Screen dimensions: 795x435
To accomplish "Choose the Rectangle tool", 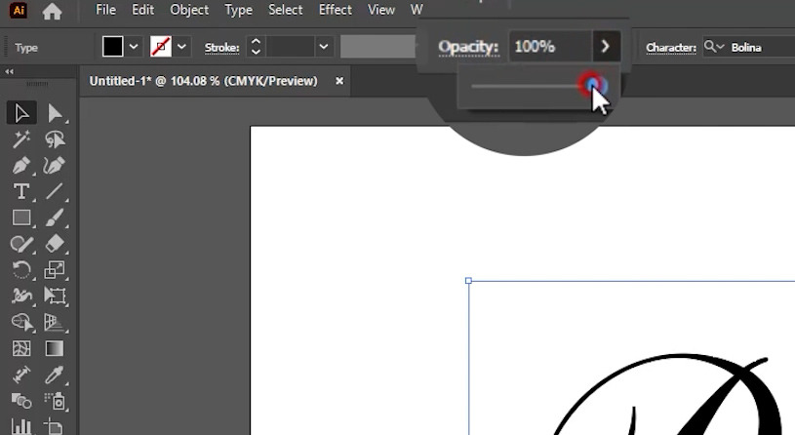I will (x=21, y=218).
